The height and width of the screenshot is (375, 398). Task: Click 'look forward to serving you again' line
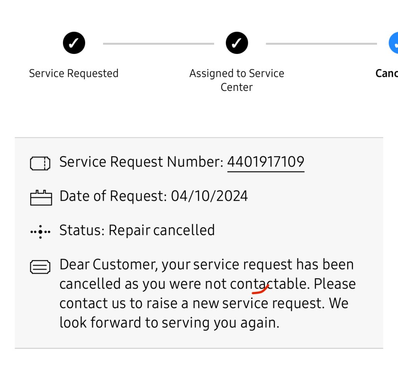coord(169,323)
